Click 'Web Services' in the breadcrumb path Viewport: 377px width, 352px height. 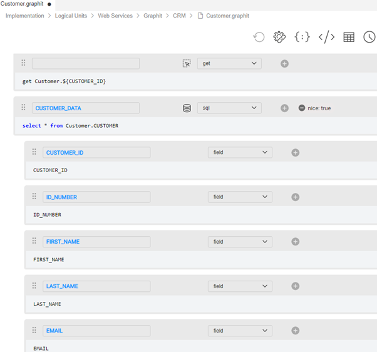(x=115, y=16)
